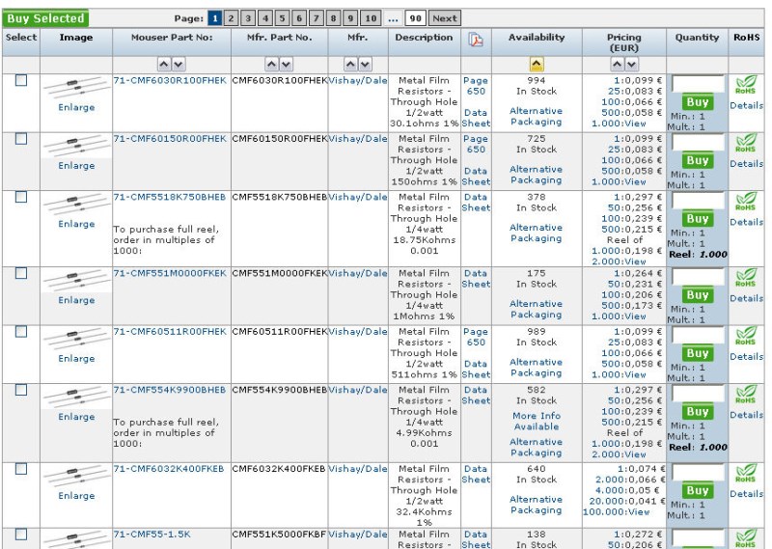Select checkbox for 71-CMF6030R100FHEK
This screenshot has width=772, height=549.
pyautogui.click(x=21, y=80)
